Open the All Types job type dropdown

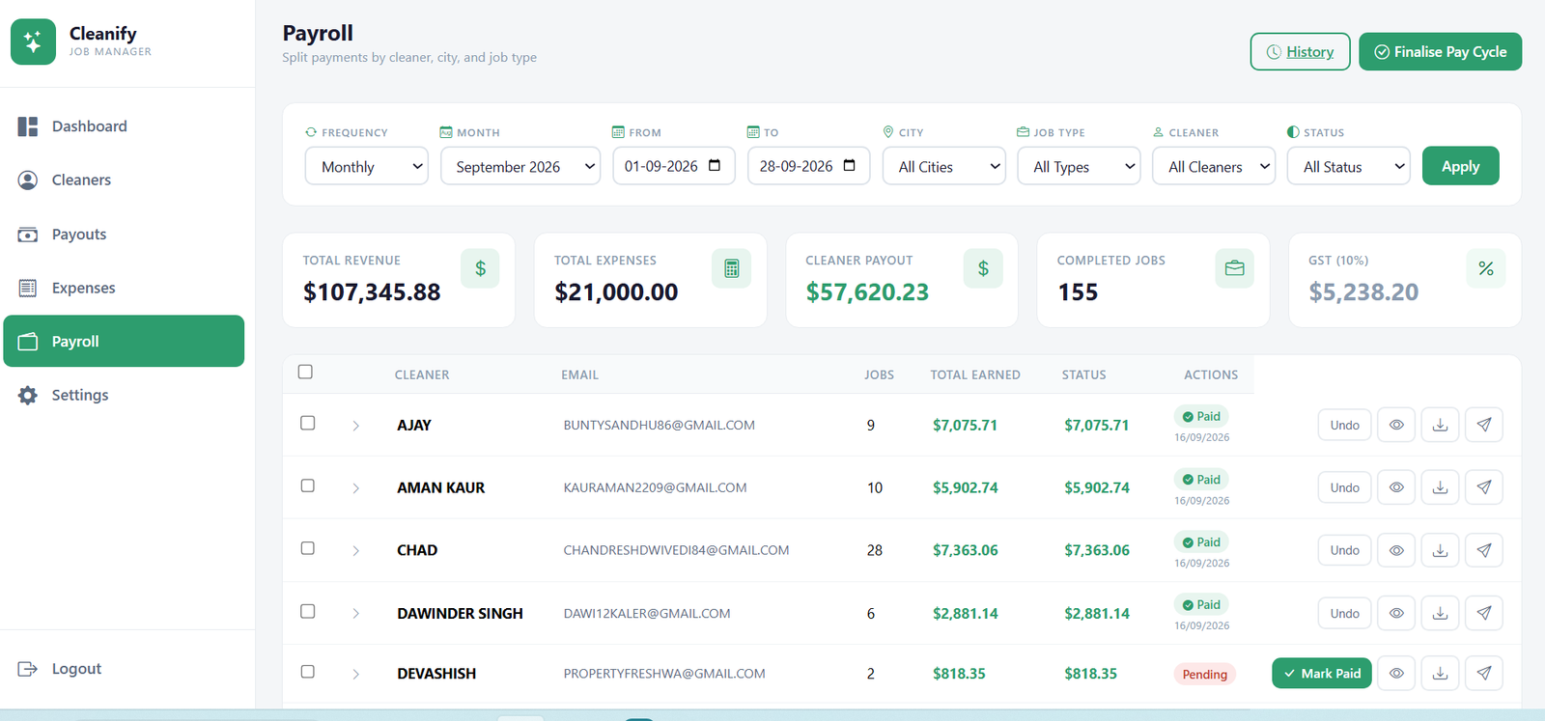1079,166
